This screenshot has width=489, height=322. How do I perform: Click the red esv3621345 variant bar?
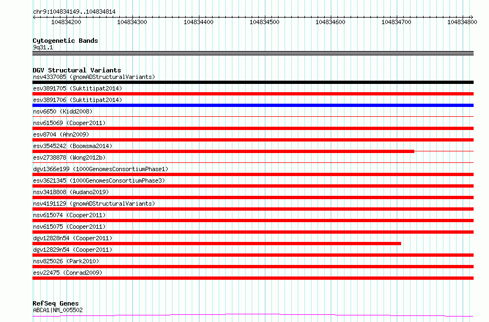point(253,186)
